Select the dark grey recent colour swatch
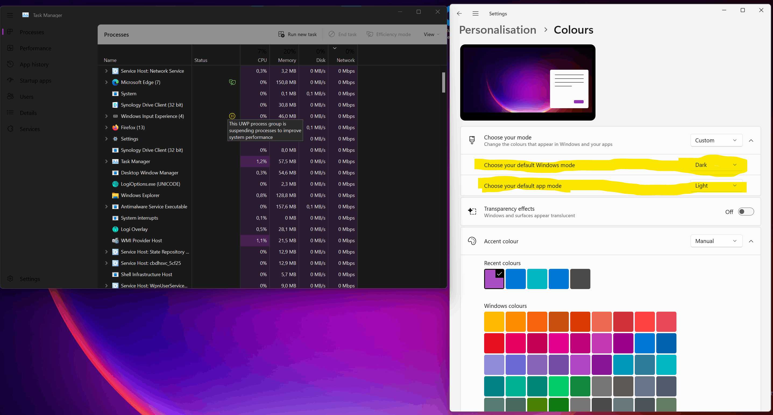The height and width of the screenshot is (415, 773). tap(580, 279)
